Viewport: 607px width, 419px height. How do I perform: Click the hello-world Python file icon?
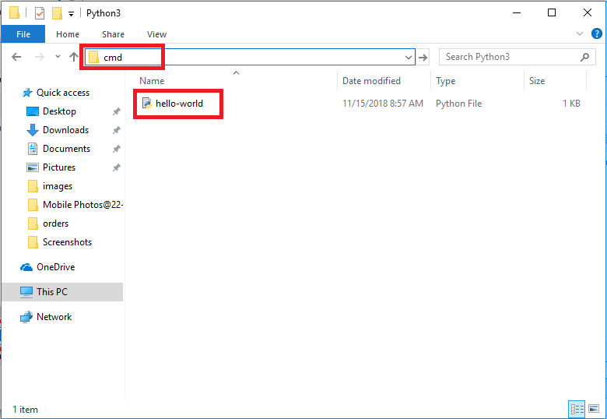point(147,103)
